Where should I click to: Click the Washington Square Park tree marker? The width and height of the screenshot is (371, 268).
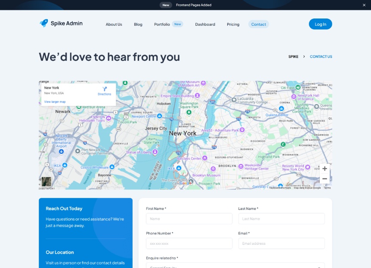[x=189, y=112]
